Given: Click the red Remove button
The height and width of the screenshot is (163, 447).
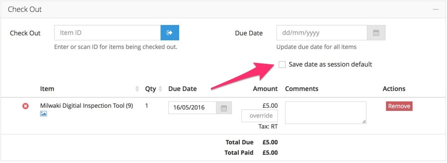Looking at the screenshot, I should click(x=399, y=106).
